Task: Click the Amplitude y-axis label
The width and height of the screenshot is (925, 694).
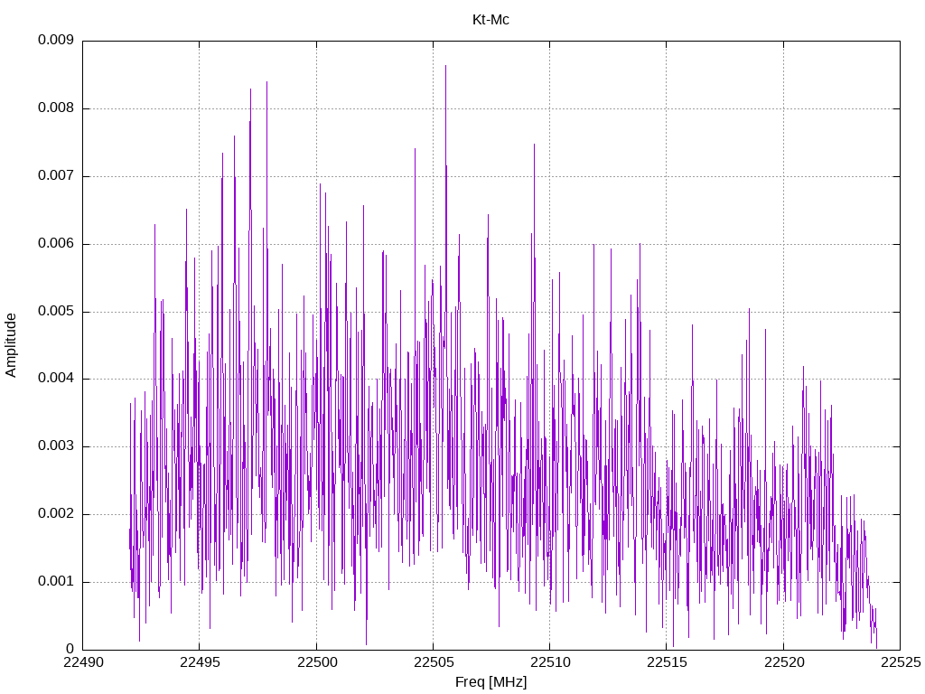Action: (11, 345)
